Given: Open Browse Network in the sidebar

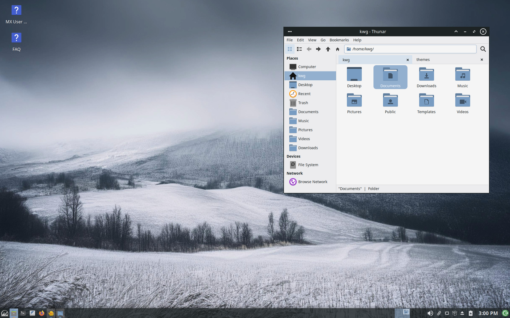Looking at the screenshot, I should [312, 182].
